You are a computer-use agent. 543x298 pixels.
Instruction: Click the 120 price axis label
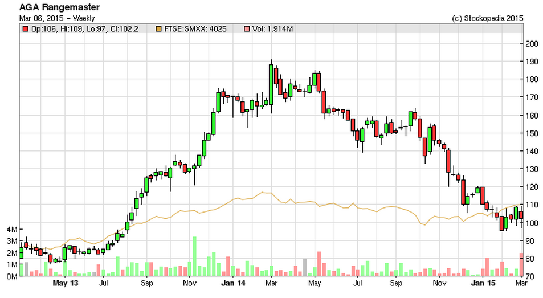click(532, 187)
